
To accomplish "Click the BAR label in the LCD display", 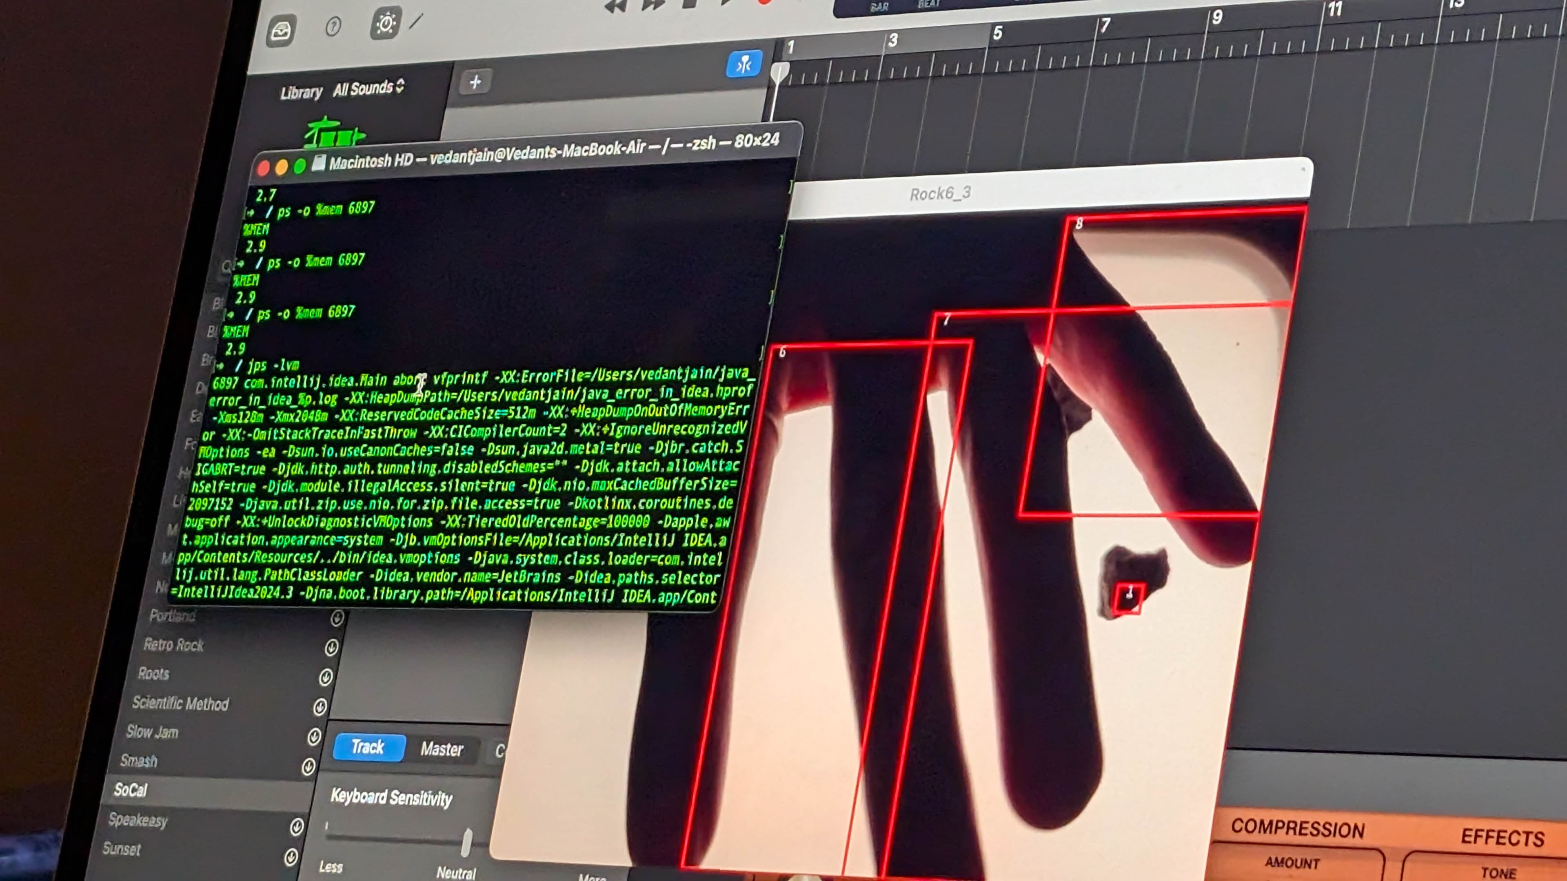I will (x=880, y=7).
